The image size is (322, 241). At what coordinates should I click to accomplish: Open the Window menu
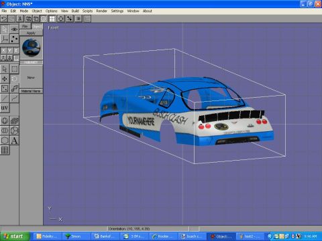133,11
